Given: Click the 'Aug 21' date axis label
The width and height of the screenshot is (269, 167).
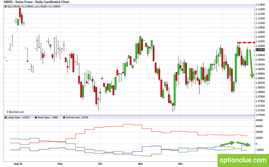Looking at the screenshot, I should click(x=18, y=164).
